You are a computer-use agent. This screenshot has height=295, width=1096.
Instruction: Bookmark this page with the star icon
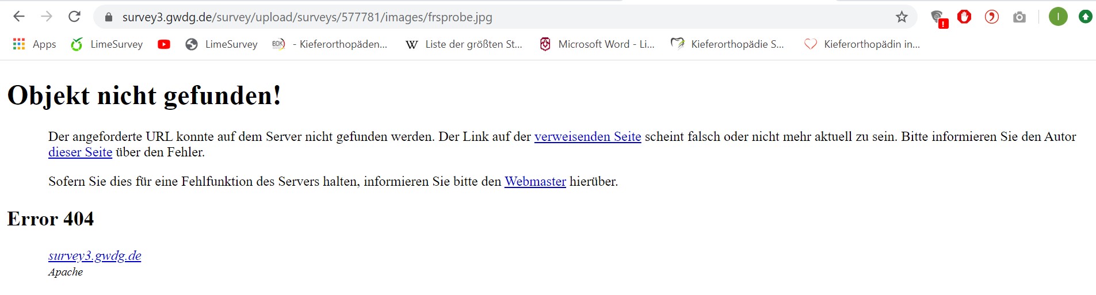pos(901,17)
